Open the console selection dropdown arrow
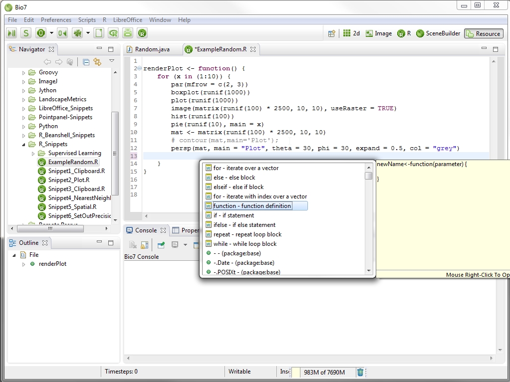 coord(186,245)
